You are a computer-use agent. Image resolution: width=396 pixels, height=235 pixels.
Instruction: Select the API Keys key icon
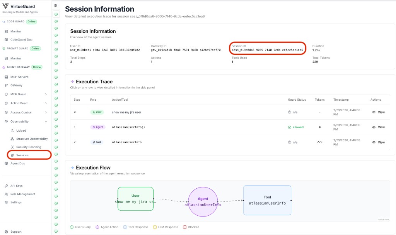click(x=7, y=186)
